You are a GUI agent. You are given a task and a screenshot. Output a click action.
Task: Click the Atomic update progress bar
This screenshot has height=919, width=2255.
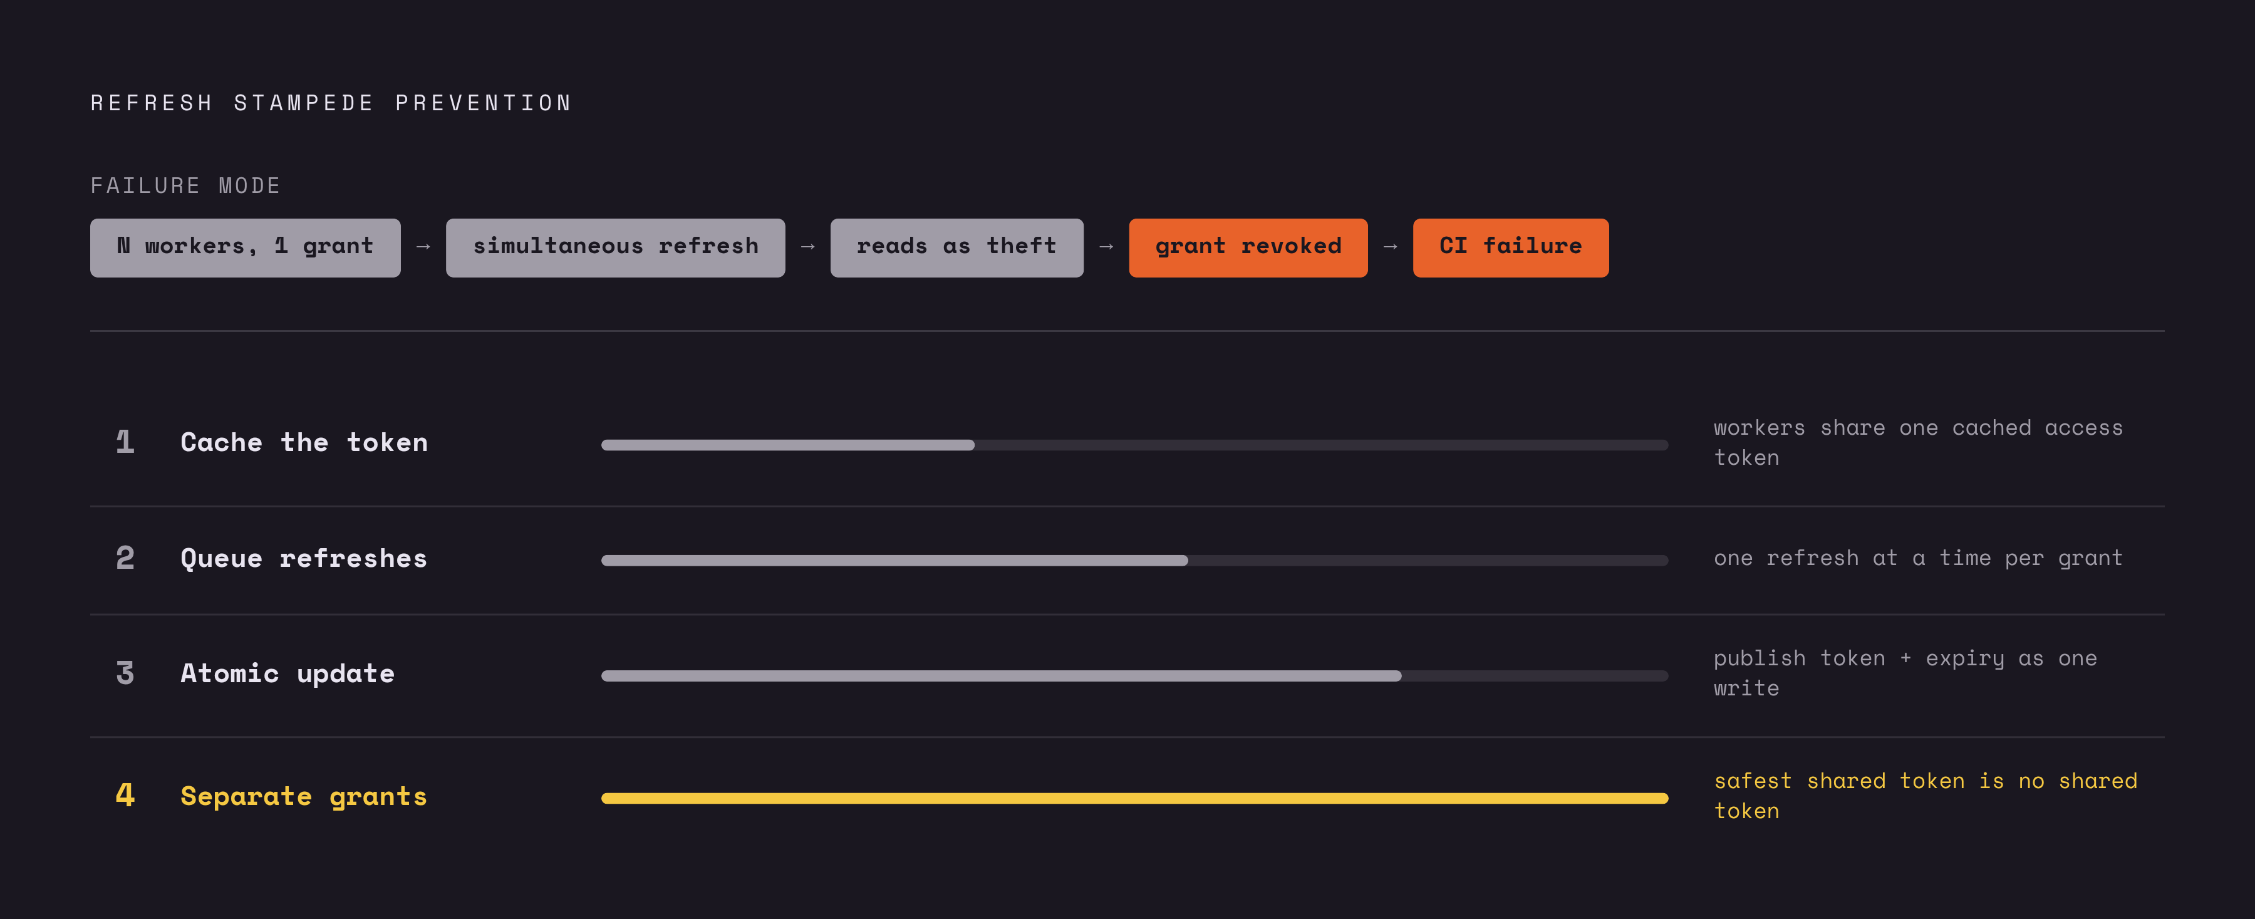pyautogui.click(x=1134, y=676)
